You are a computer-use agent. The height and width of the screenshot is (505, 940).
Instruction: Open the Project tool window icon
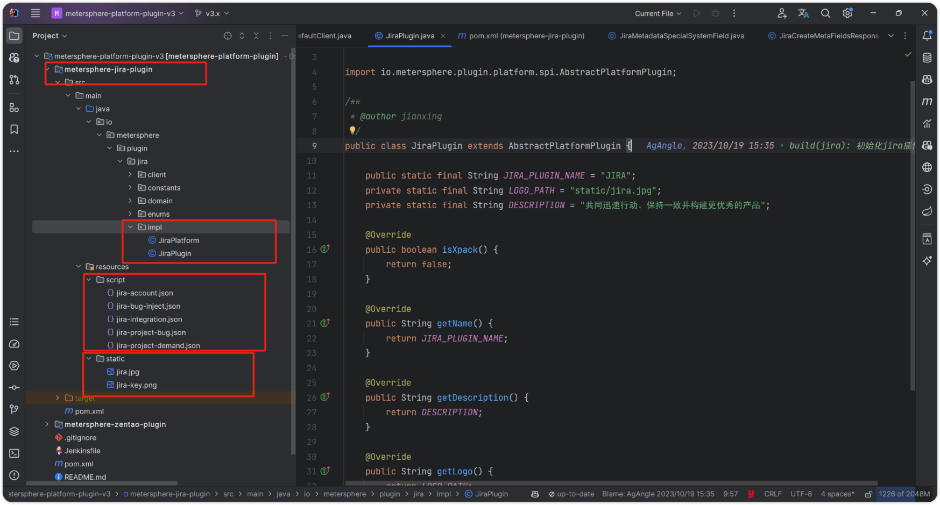click(15, 36)
